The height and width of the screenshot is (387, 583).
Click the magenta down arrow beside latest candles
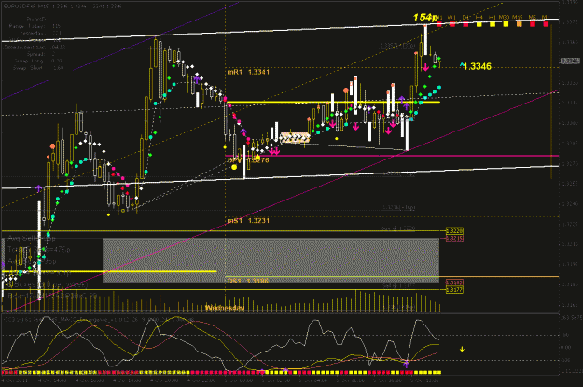(425, 68)
